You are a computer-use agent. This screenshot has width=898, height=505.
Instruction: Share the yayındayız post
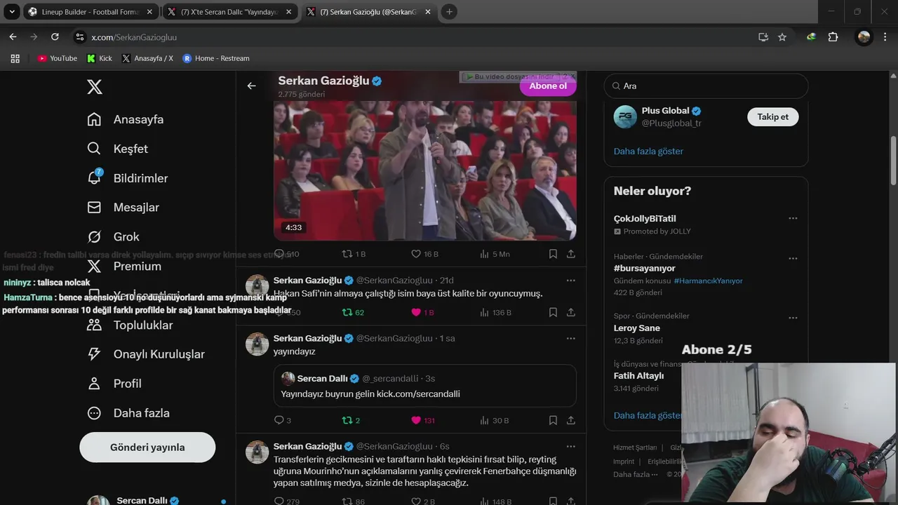[571, 420]
